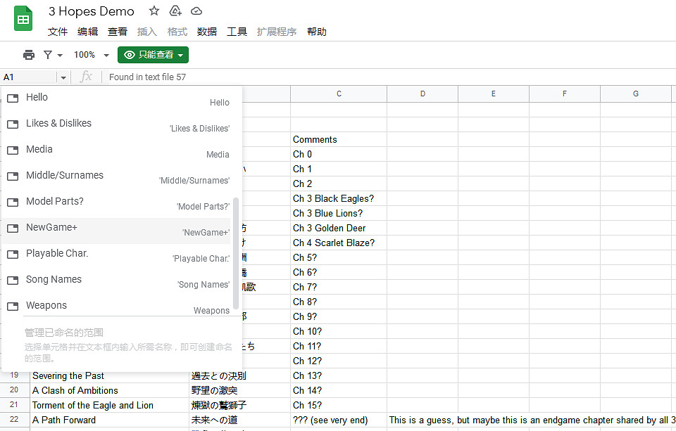Click the print icon in toolbar
The height and width of the screenshot is (431, 676).
point(29,55)
